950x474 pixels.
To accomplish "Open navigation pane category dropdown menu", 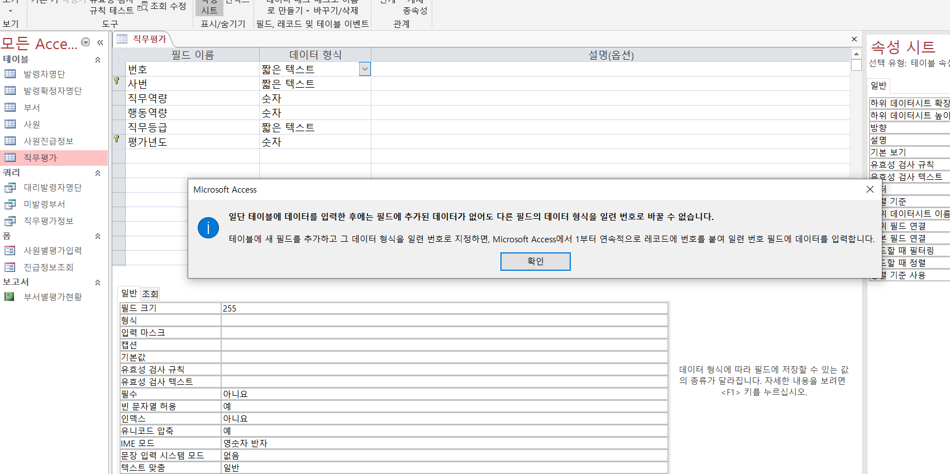I will click(85, 42).
